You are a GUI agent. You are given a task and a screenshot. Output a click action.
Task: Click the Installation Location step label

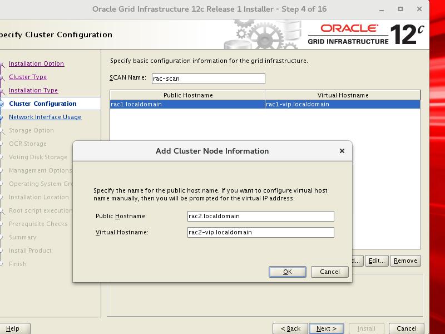click(38, 197)
